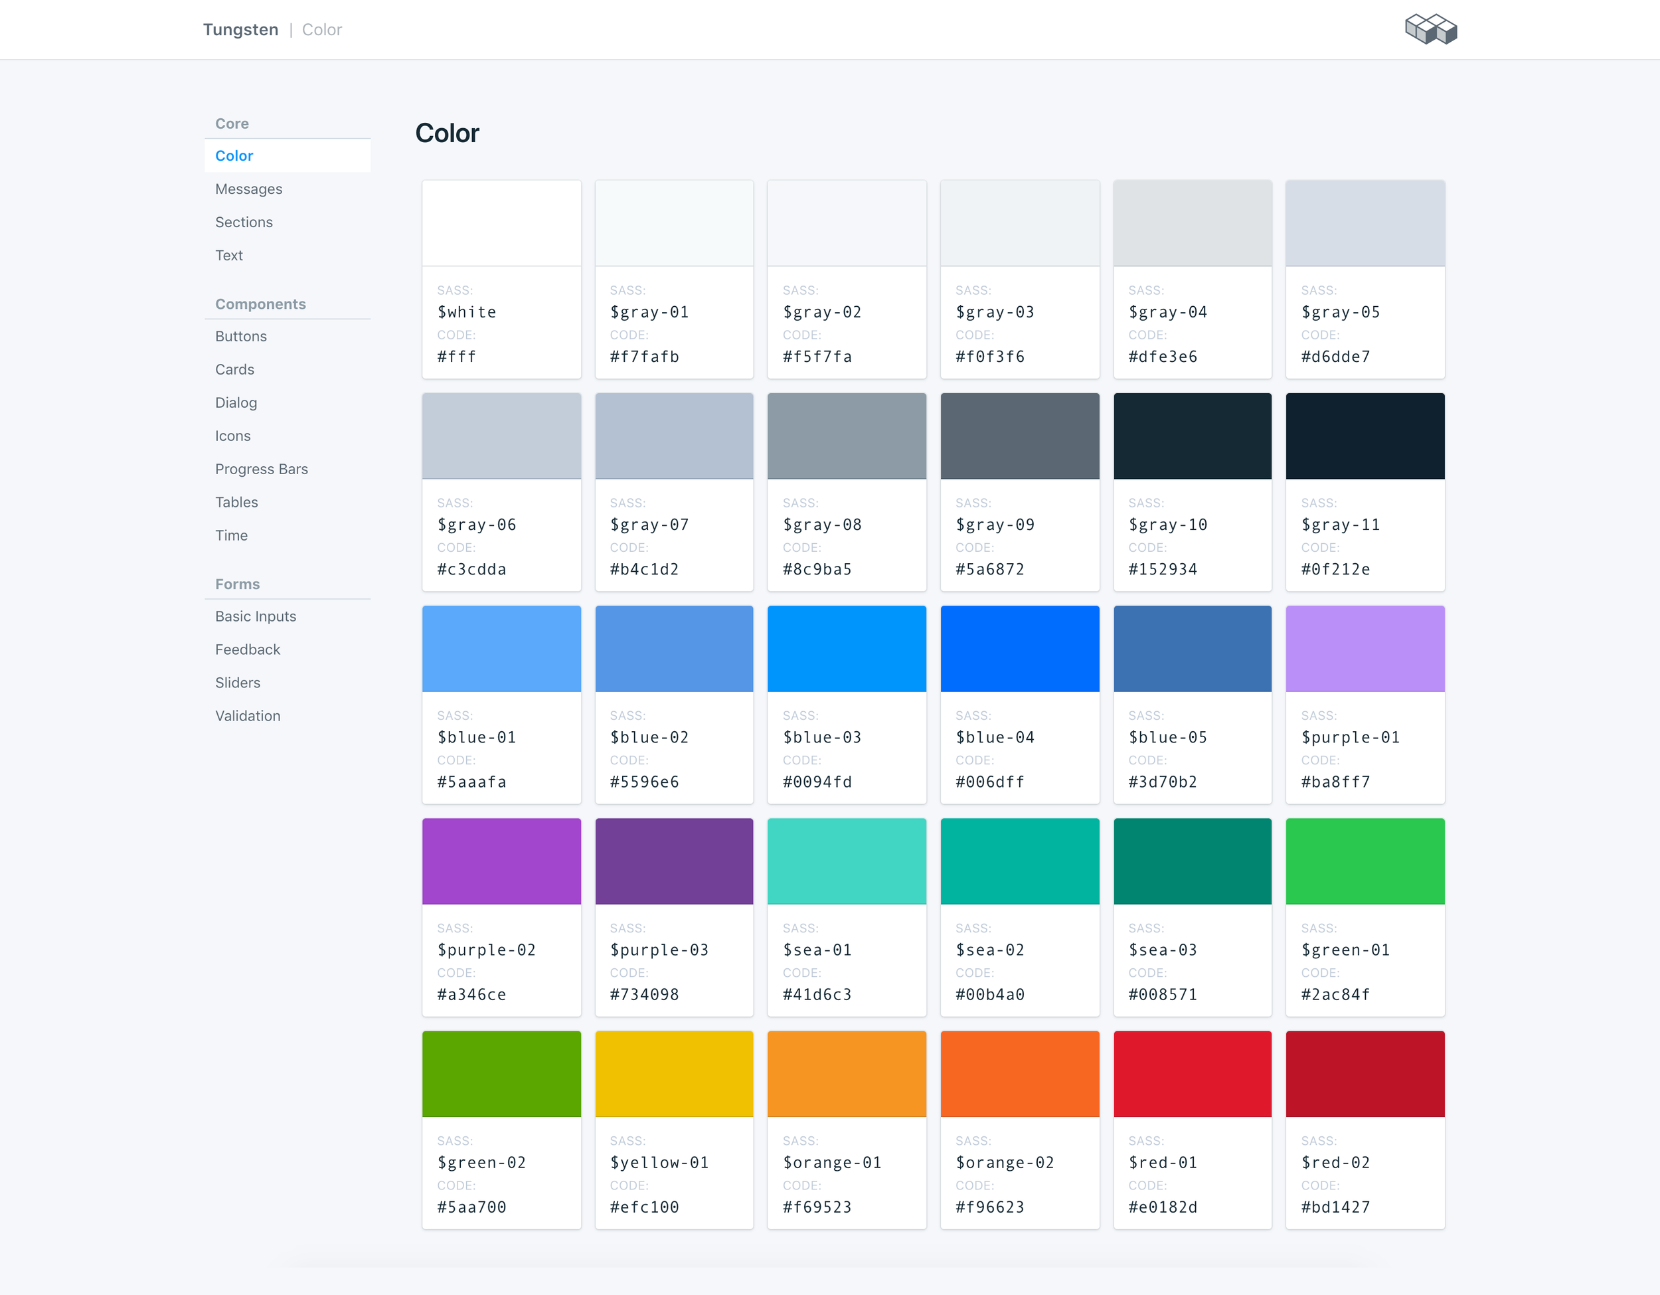Select the Color sidebar link

point(234,156)
